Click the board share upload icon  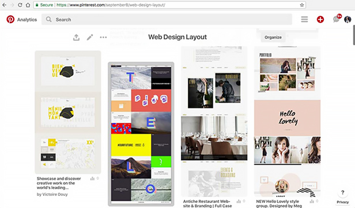pos(76,37)
